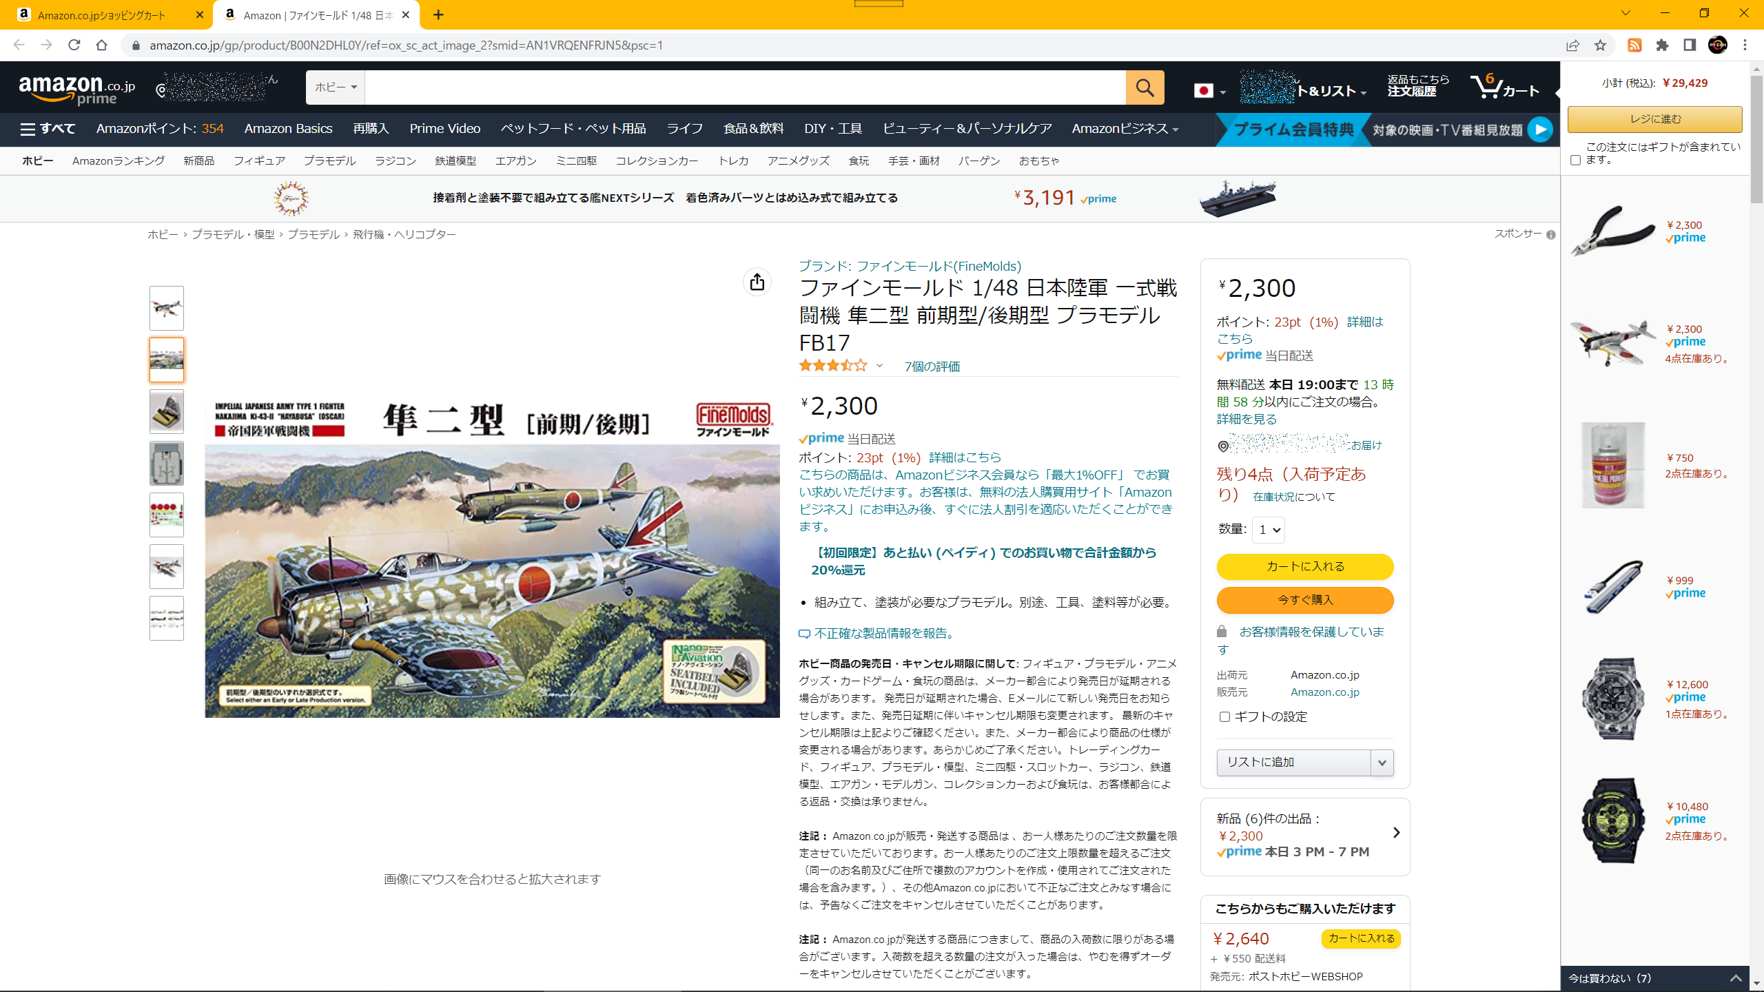Click the sponsor info icon

1550,235
